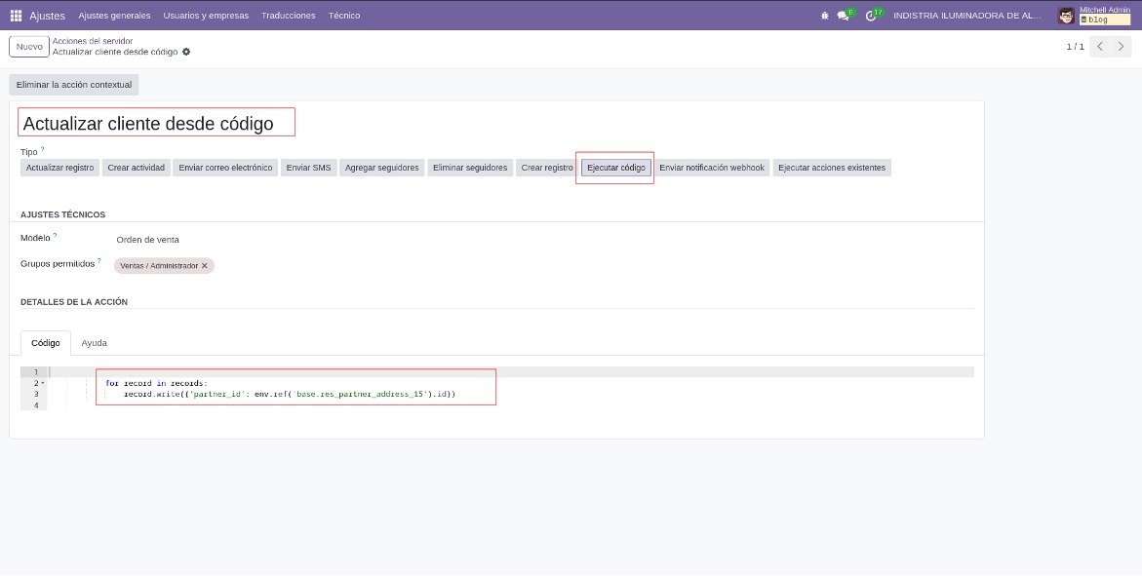
Task: Select the Enviar SMS type
Action: [x=308, y=168]
